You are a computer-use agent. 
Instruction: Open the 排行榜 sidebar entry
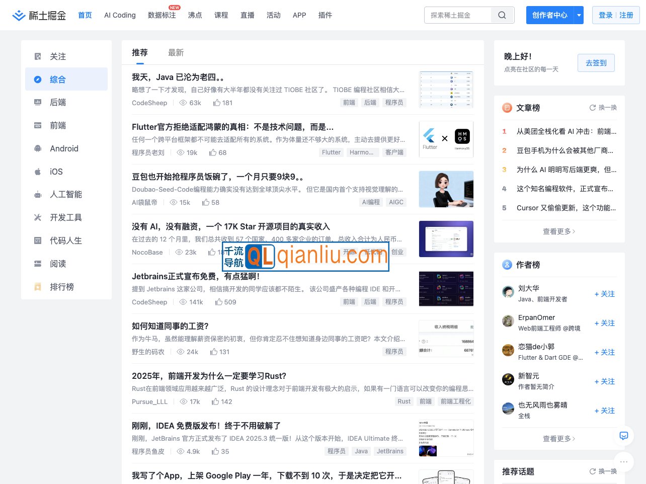coord(62,287)
